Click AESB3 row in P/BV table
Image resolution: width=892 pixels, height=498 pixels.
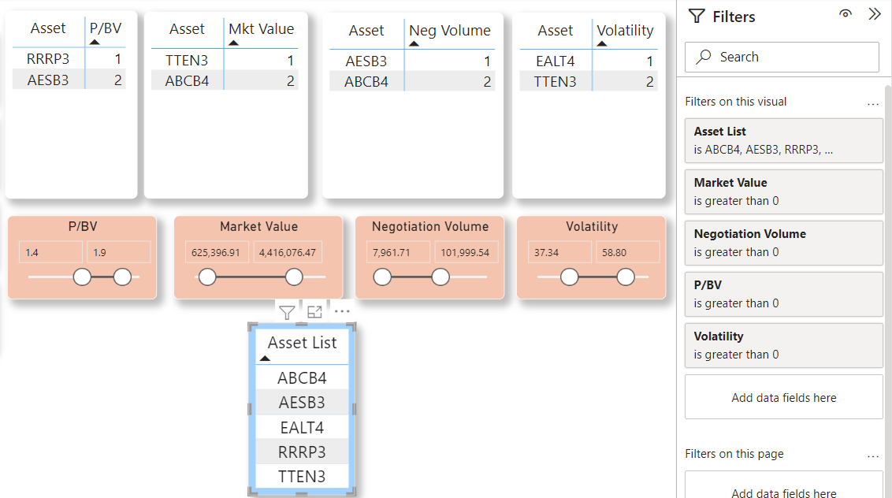point(69,80)
